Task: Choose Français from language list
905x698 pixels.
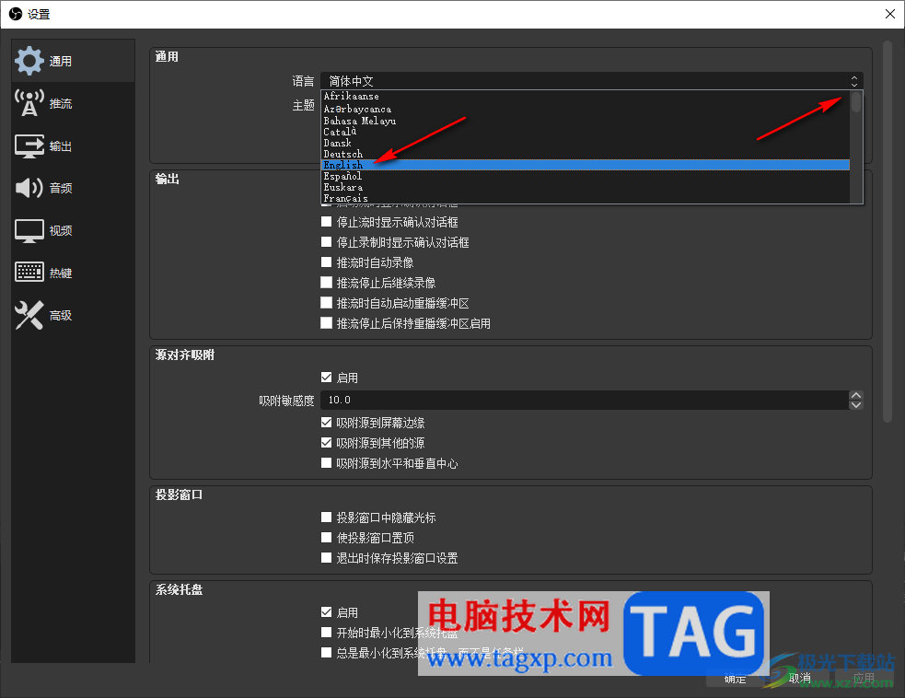Action: [586, 198]
